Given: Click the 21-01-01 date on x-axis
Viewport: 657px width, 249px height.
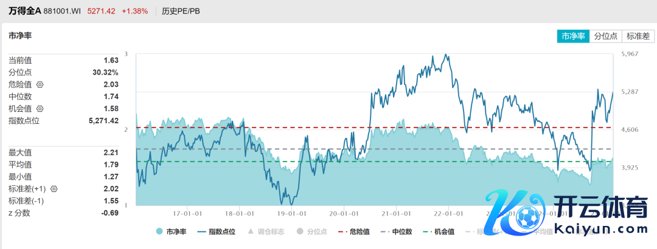Looking at the screenshot, I should pyautogui.click(x=395, y=214).
